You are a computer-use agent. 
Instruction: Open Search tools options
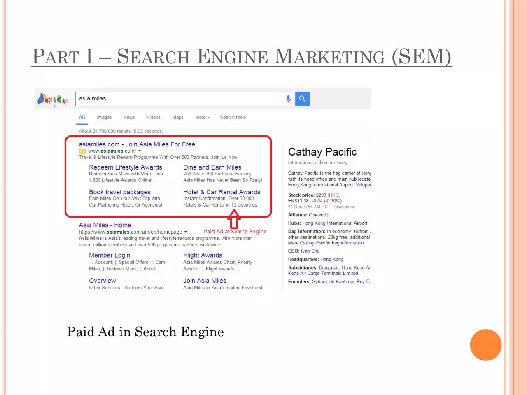(233, 117)
